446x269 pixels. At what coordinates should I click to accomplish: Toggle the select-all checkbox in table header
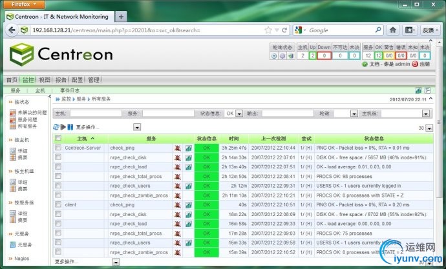coord(58,138)
